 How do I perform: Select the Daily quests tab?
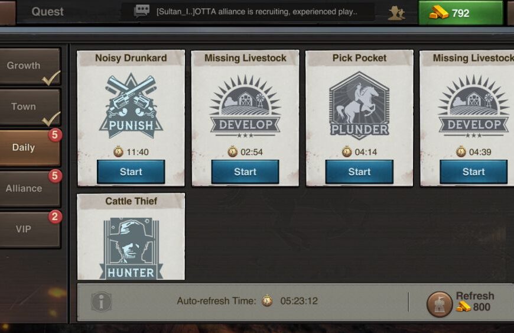[x=30, y=148]
